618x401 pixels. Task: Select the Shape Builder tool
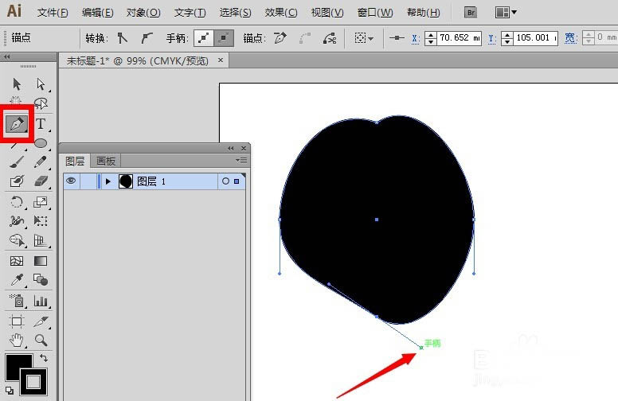(17, 240)
